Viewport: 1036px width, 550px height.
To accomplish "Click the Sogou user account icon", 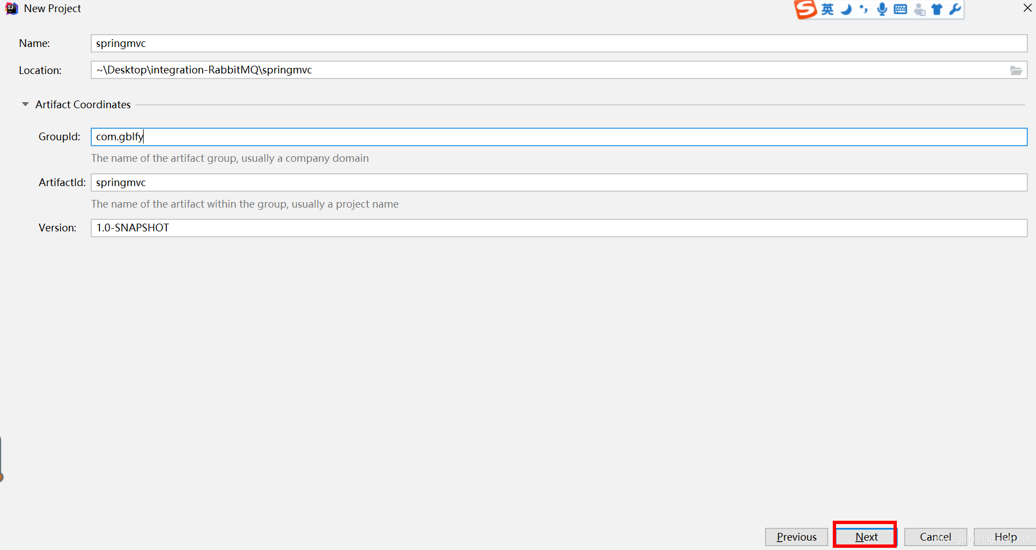I will point(919,9).
